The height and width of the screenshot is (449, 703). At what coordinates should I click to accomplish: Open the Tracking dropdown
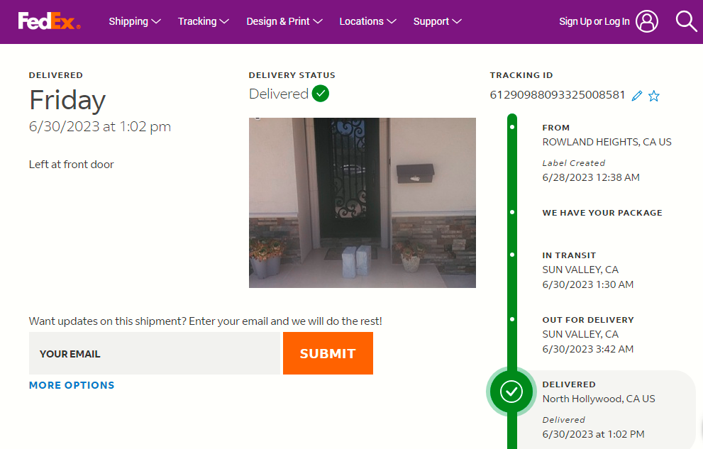pyautogui.click(x=203, y=21)
